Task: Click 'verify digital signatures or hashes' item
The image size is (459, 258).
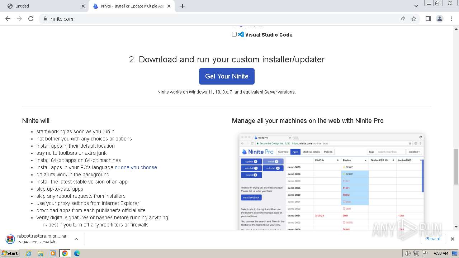Action: (x=102, y=218)
